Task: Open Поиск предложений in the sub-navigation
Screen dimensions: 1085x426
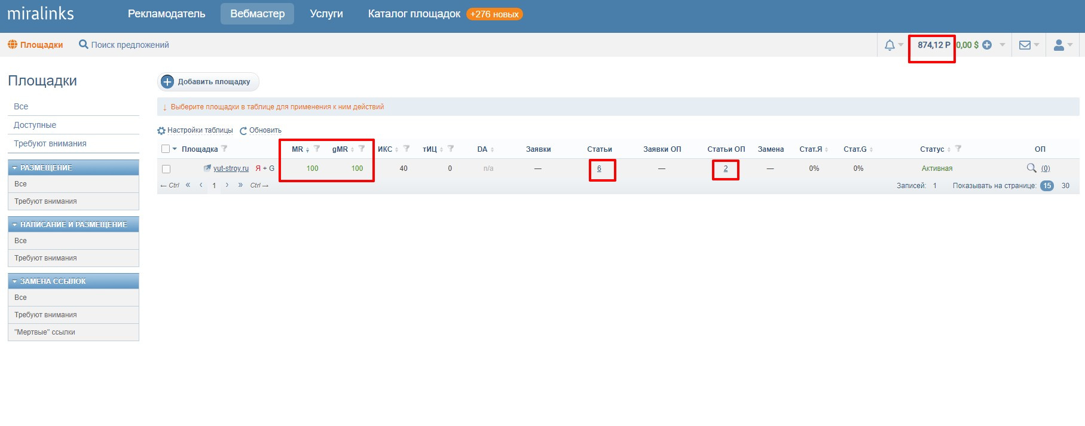Action: (130, 45)
